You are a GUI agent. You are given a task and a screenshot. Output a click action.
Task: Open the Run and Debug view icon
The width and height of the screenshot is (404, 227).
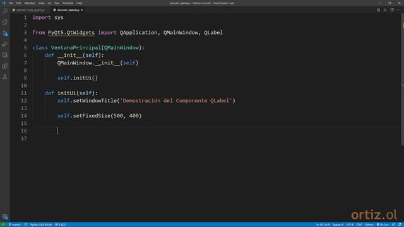[x=5, y=44]
